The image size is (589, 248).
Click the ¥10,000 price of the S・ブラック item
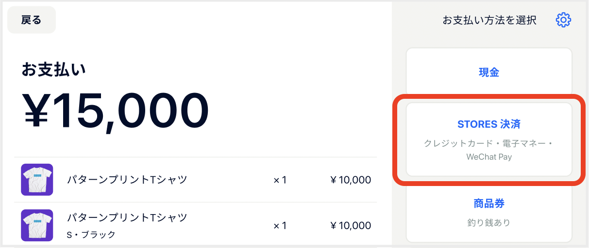(351, 225)
